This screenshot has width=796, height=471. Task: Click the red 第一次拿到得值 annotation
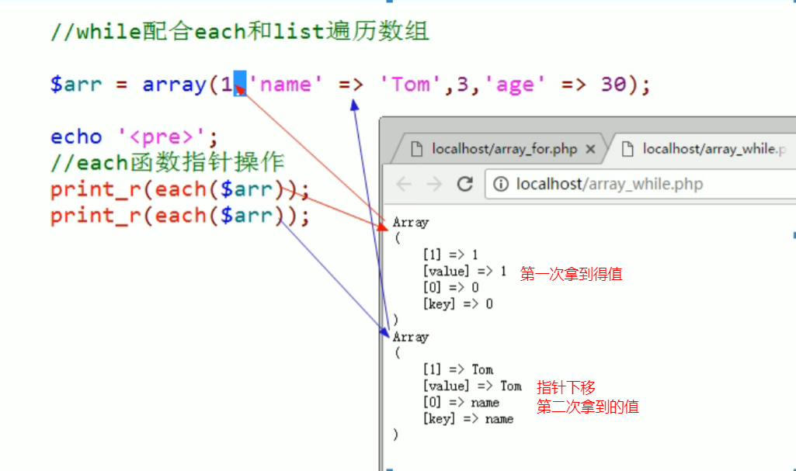point(571,273)
